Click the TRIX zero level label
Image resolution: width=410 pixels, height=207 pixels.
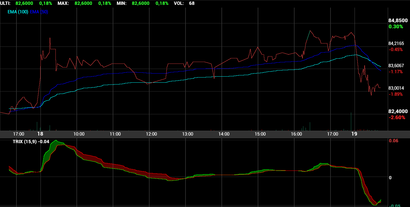pyautogui.click(x=391, y=178)
